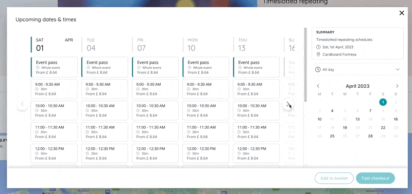Viewport: 412px width, 194px height.
Task: Select April 19 in calendar
Action: (x=345, y=128)
